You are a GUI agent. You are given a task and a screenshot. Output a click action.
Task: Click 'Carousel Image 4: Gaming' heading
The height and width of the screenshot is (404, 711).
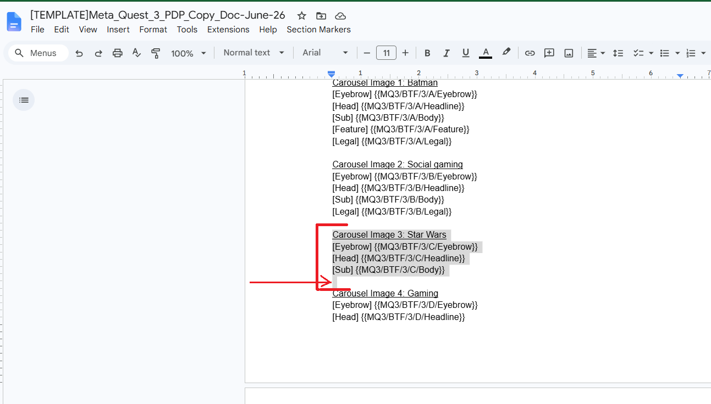tap(385, 294)
